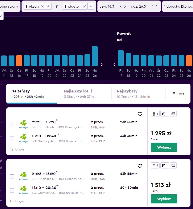193x209 pixels.
Task: Tick the 18:10 – 09:40 return flight checkbox
Action: click(12, 139)
